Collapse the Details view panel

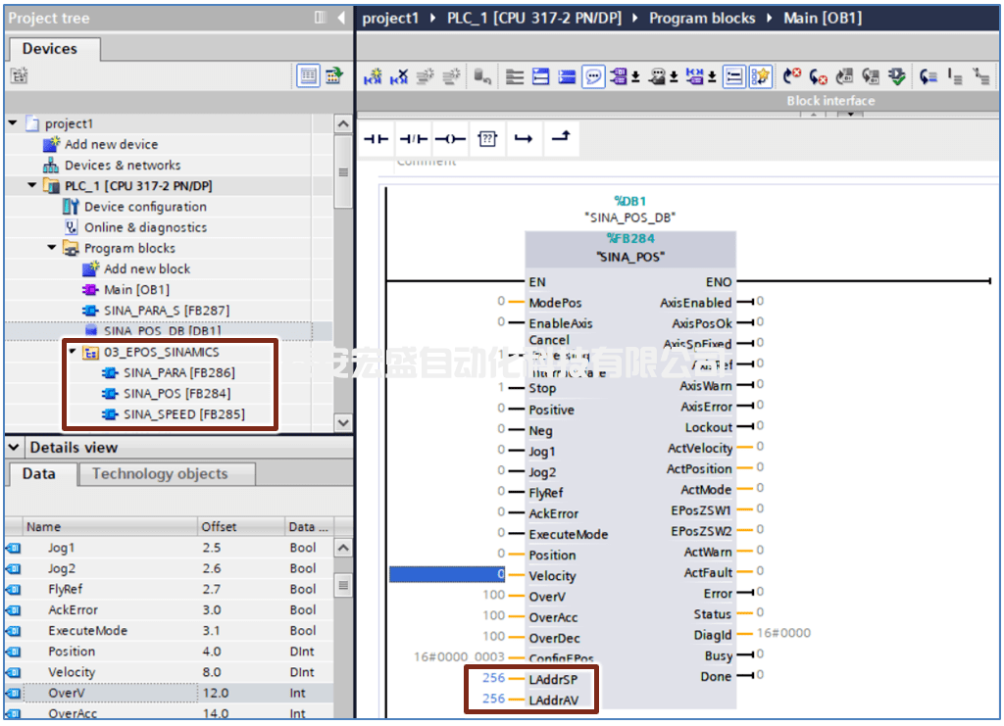14,447
